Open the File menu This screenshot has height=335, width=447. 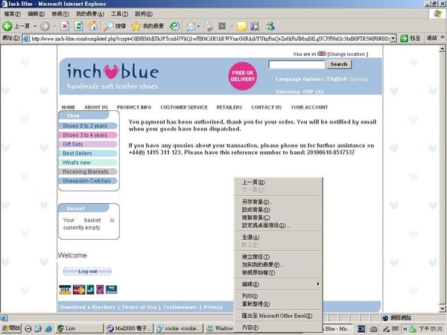[12, 13]
